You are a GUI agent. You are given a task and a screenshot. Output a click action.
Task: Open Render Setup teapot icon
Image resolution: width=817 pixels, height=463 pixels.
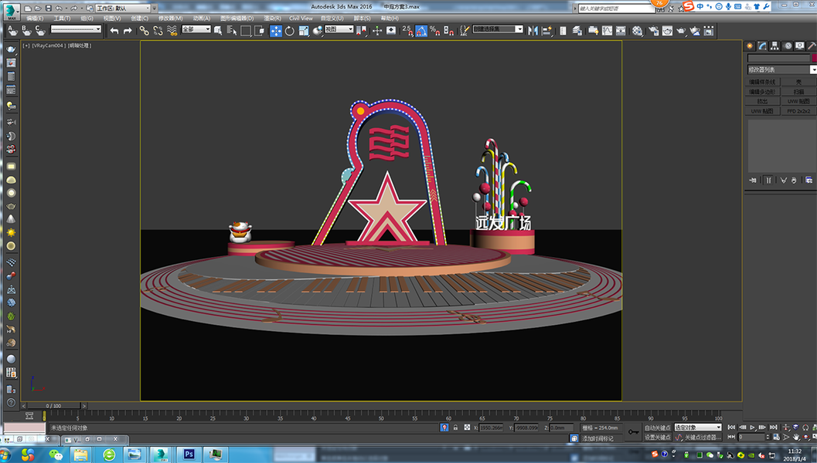pos(653,31)
